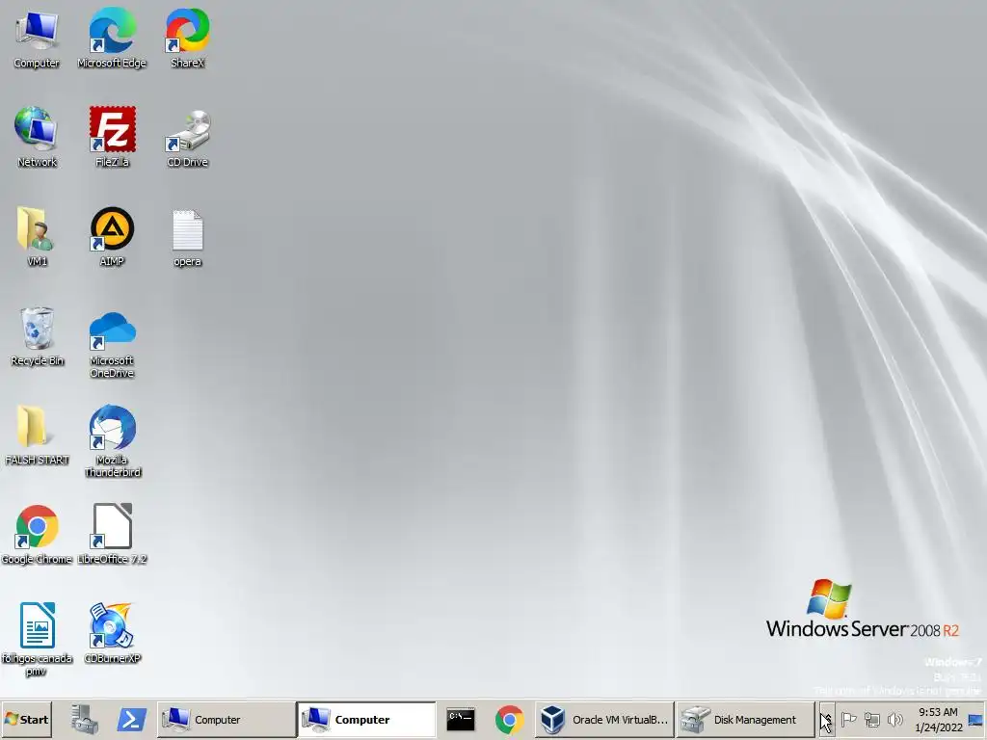Click the Show desktop tray icon
The height and width of the screenshot is (740, 987).
[x=975, y=719]
